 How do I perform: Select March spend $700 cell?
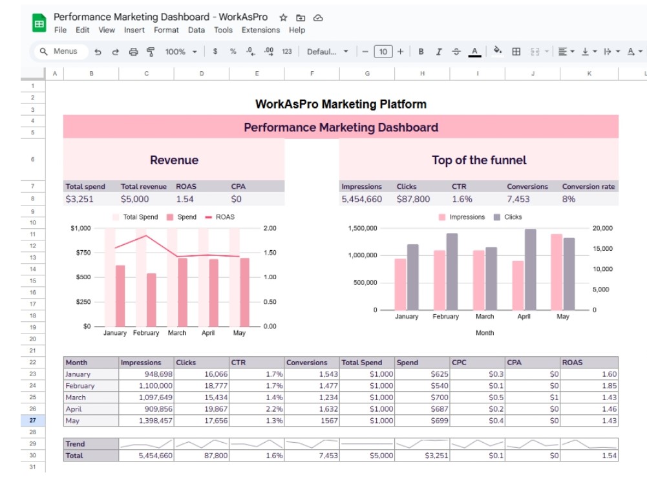coord(422,397)
